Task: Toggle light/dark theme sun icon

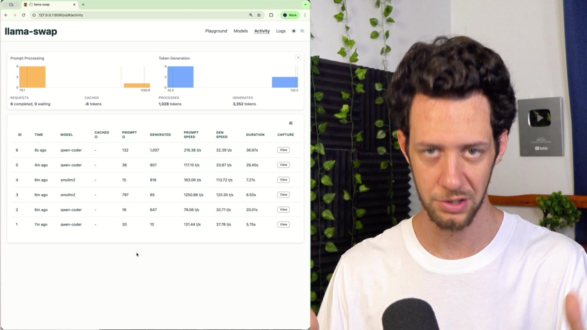Action: (294, 31)
